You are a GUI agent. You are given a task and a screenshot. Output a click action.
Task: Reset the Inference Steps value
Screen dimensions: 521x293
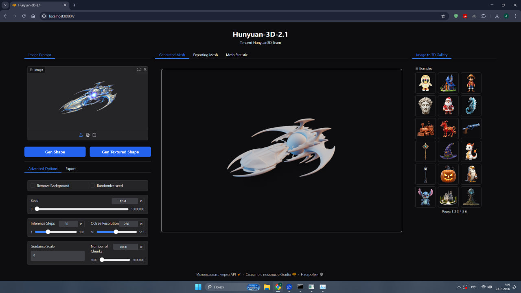[x=81, y=224]
